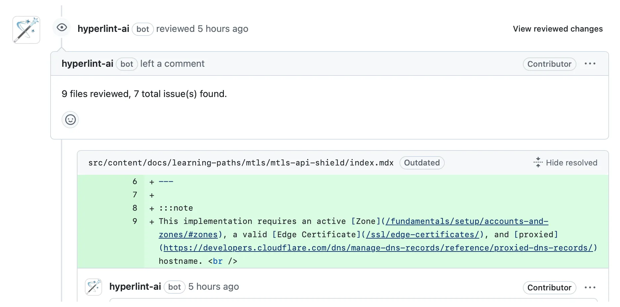This screenshot has height=307, width=620.
Task: Click the eye review icon
Action: (62, 28)
